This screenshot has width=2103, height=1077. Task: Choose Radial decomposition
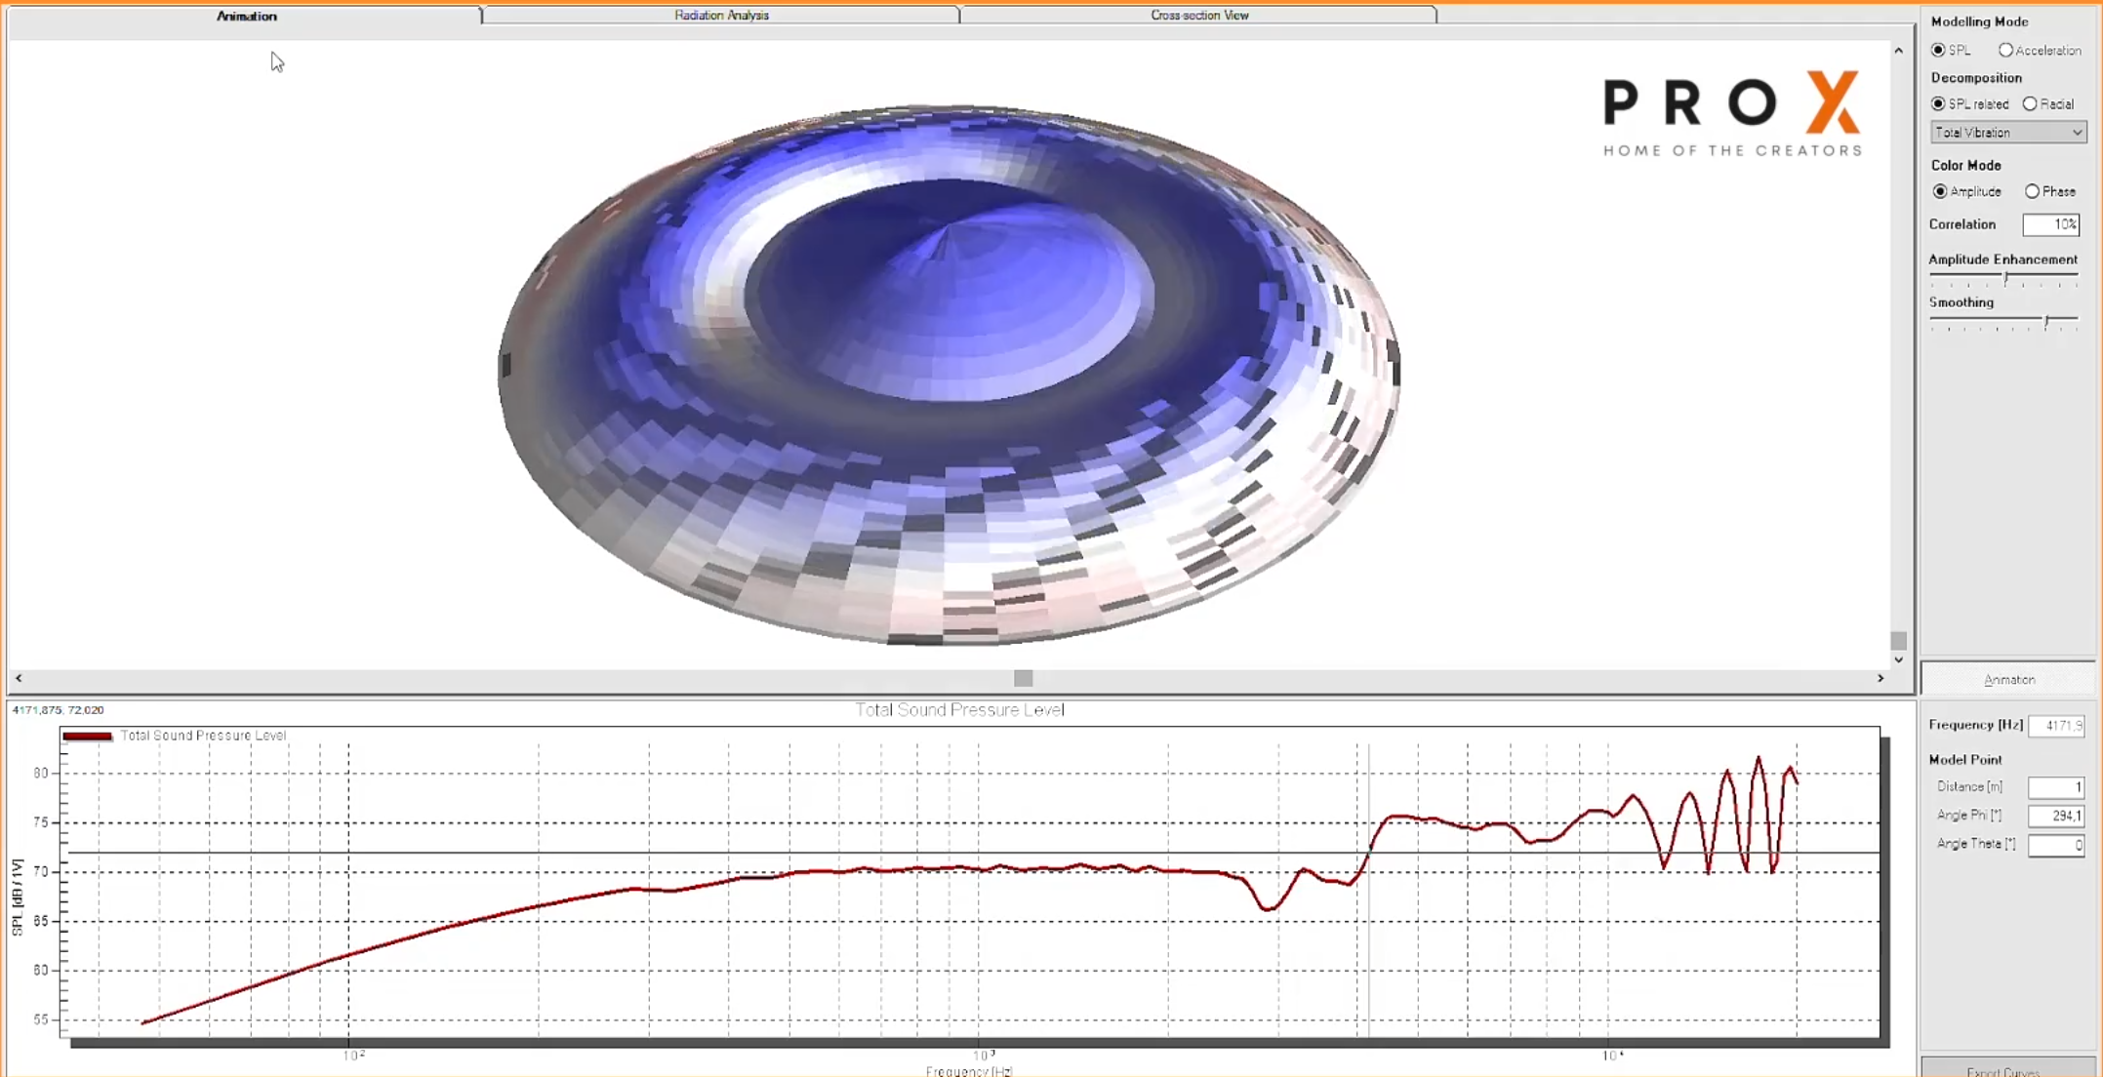(x=2047, y=103)
